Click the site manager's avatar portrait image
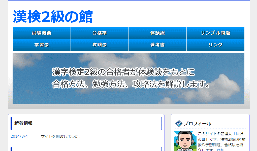This screenshot has width=257, height=151. coord(185,141)
